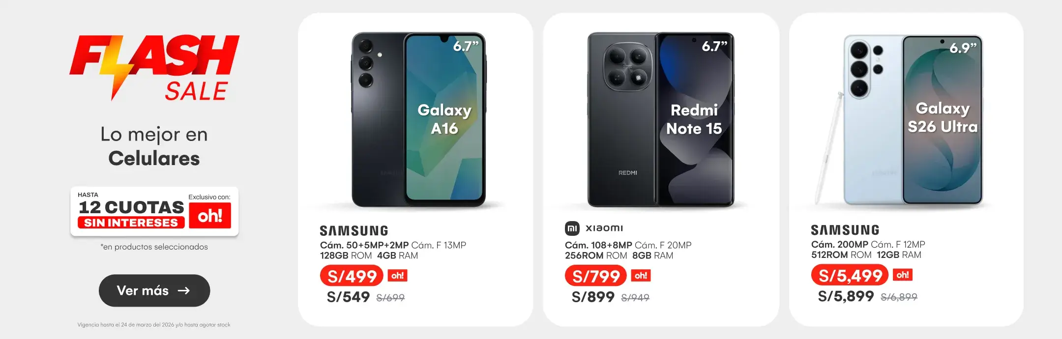Select the 12 cuotas sin intereses badge
This screenshot has width=1062, height=339.
pos(154,212)
